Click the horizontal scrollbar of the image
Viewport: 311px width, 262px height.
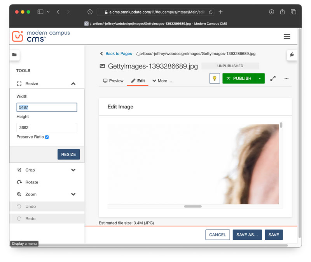193,206
